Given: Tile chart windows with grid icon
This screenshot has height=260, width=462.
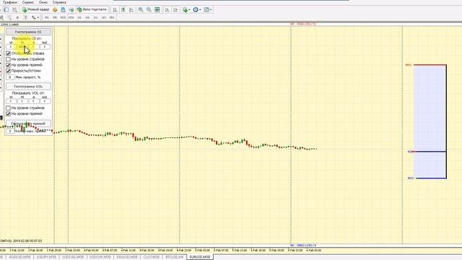Looking at the screenshot, I should pyautogui.click(x=157, y=9).
